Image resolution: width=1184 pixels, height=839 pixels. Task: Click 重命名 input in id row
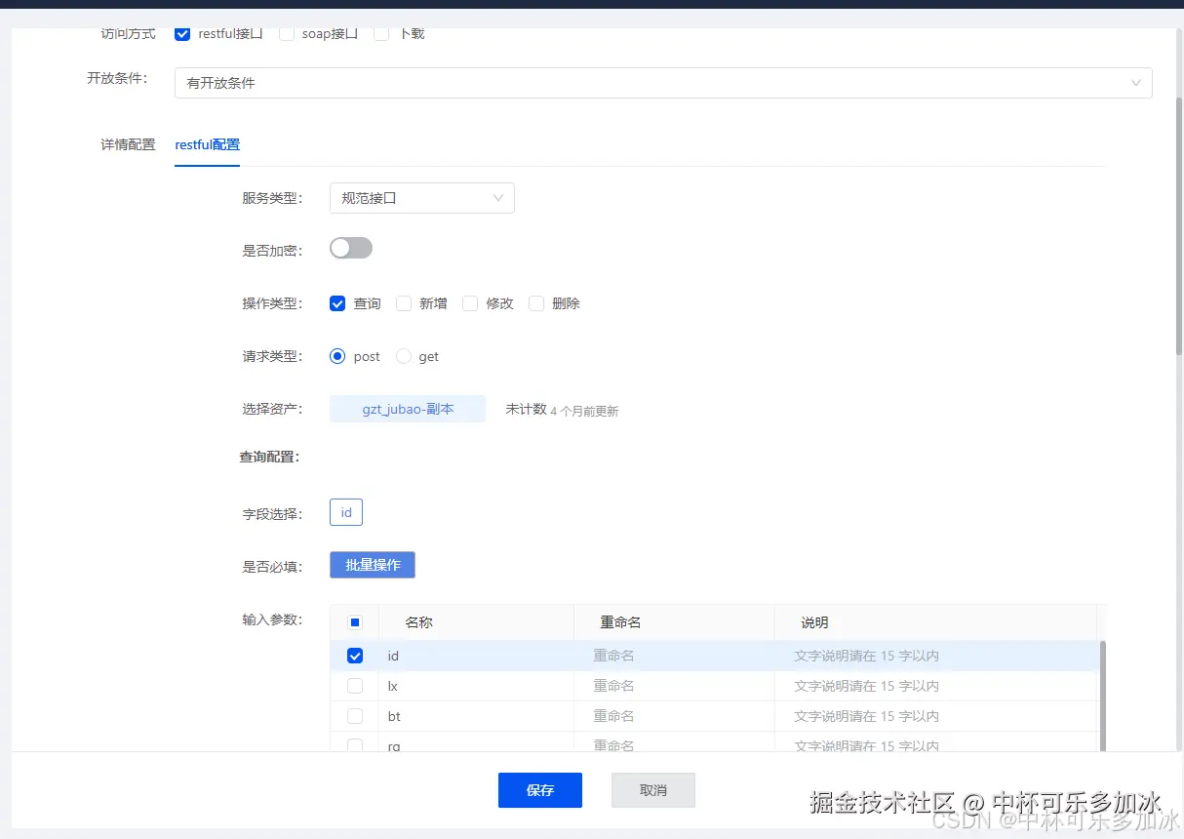[x=674, y=656]
